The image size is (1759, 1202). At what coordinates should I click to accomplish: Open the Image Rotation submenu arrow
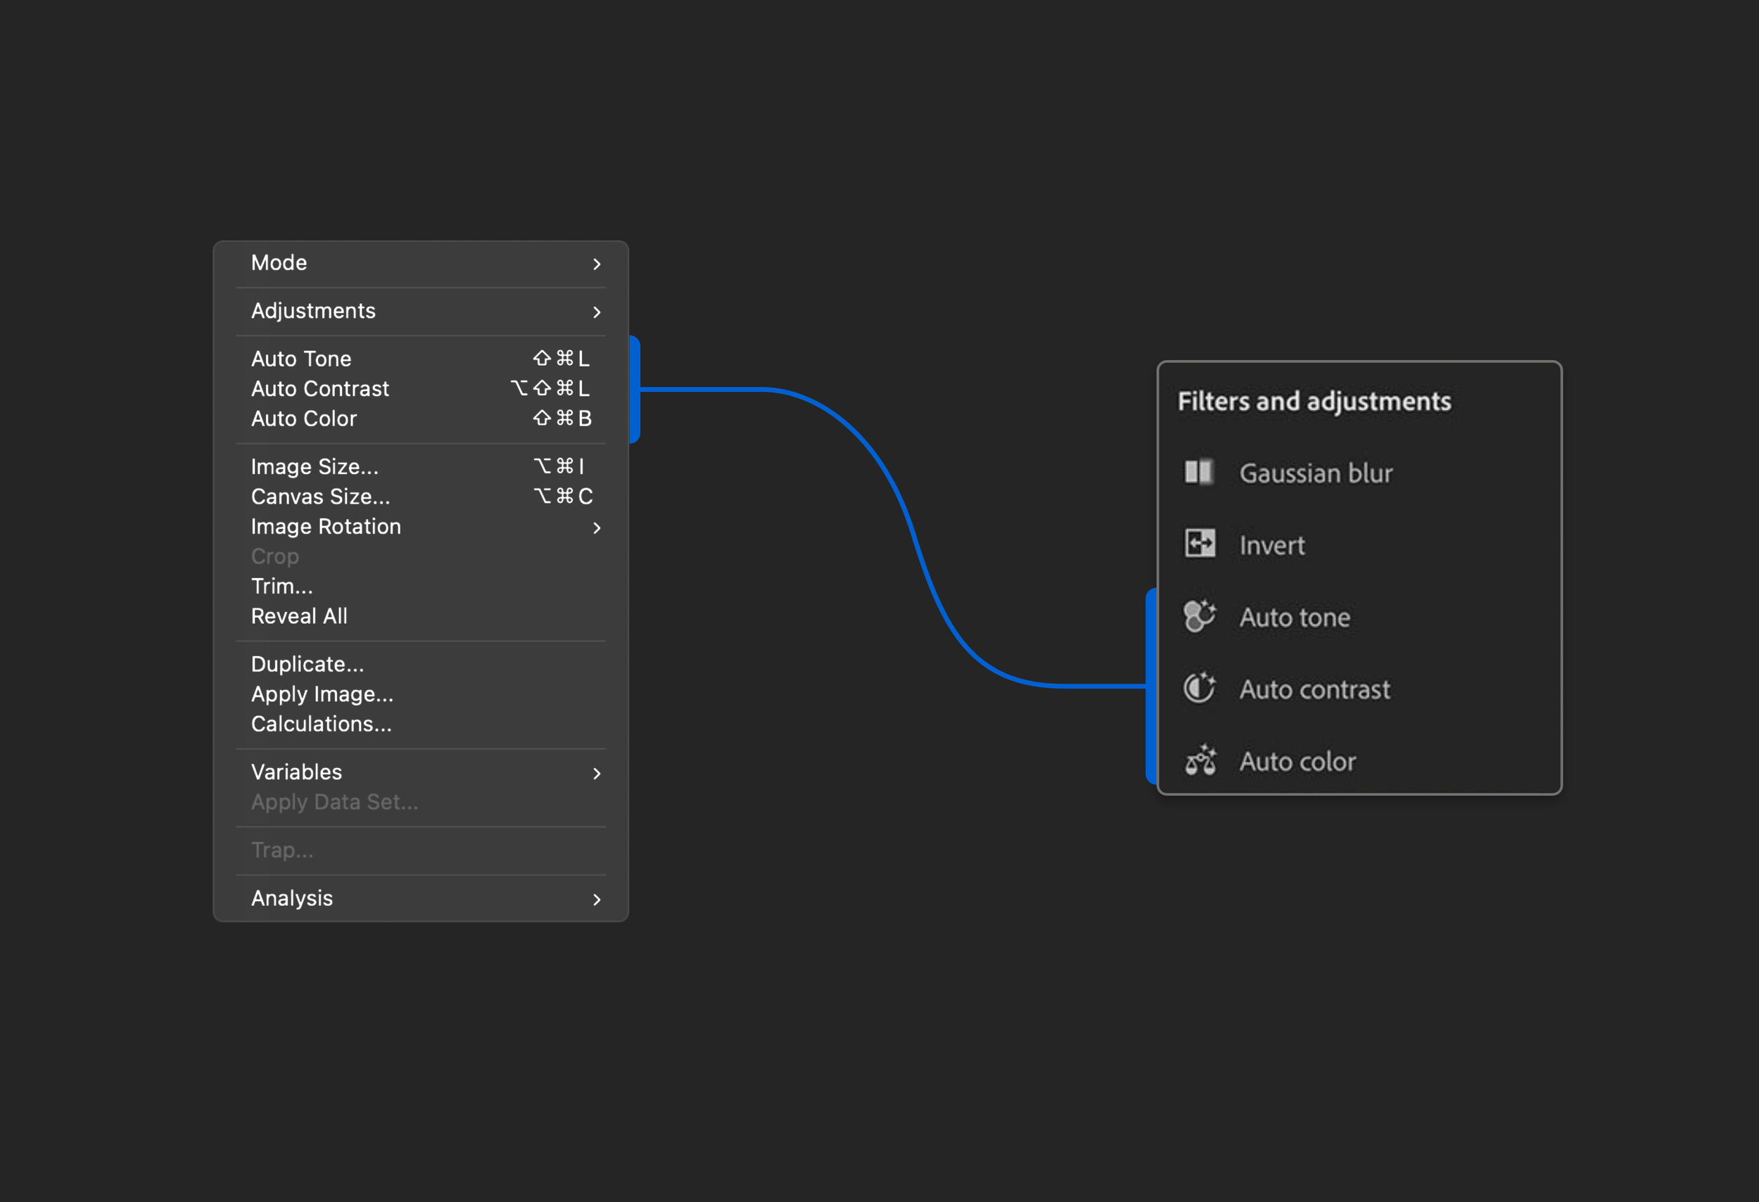click(x=597, y=528)
